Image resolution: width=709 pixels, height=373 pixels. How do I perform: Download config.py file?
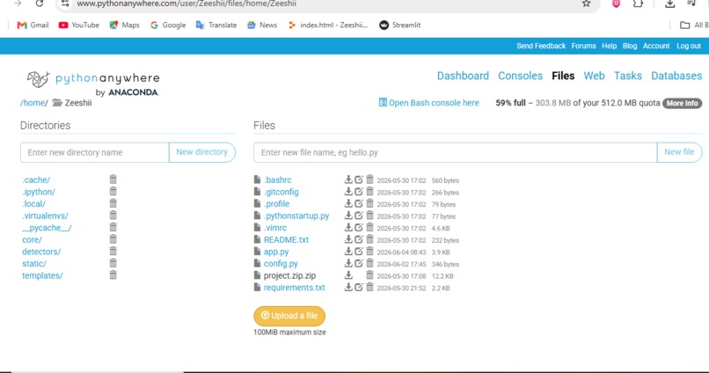pos(348,264)
